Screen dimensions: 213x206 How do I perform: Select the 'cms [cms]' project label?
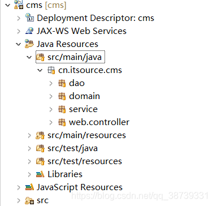(46, 5)
